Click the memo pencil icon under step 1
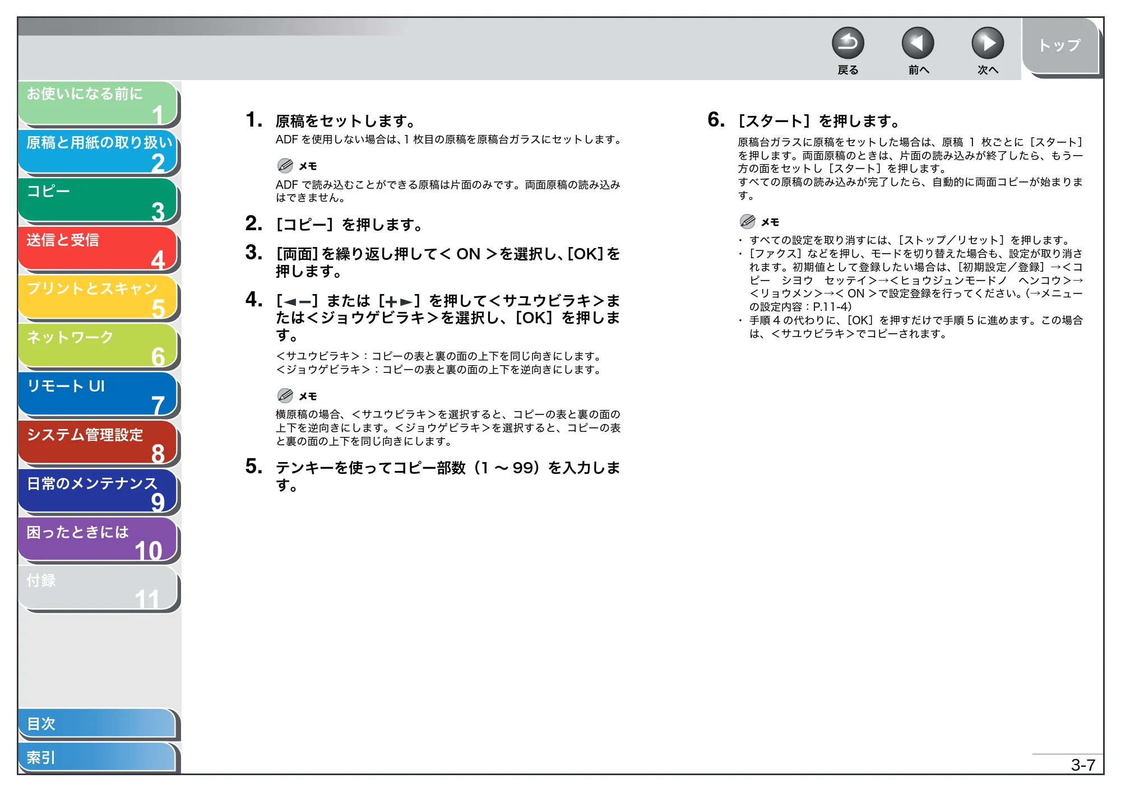 click(x=285, y=165)
